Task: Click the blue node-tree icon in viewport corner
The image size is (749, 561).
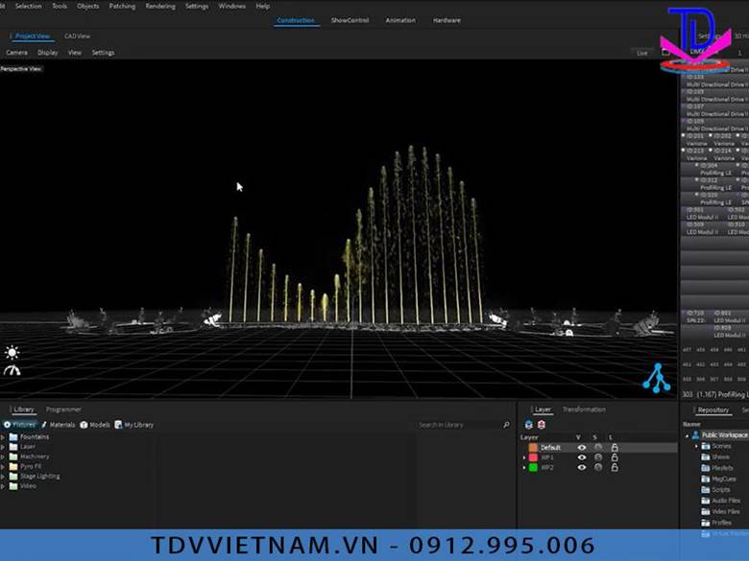Action: tap(657, 378)
